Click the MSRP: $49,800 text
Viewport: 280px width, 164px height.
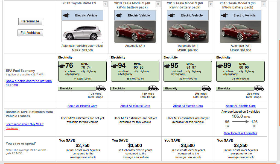click(82, 50)
